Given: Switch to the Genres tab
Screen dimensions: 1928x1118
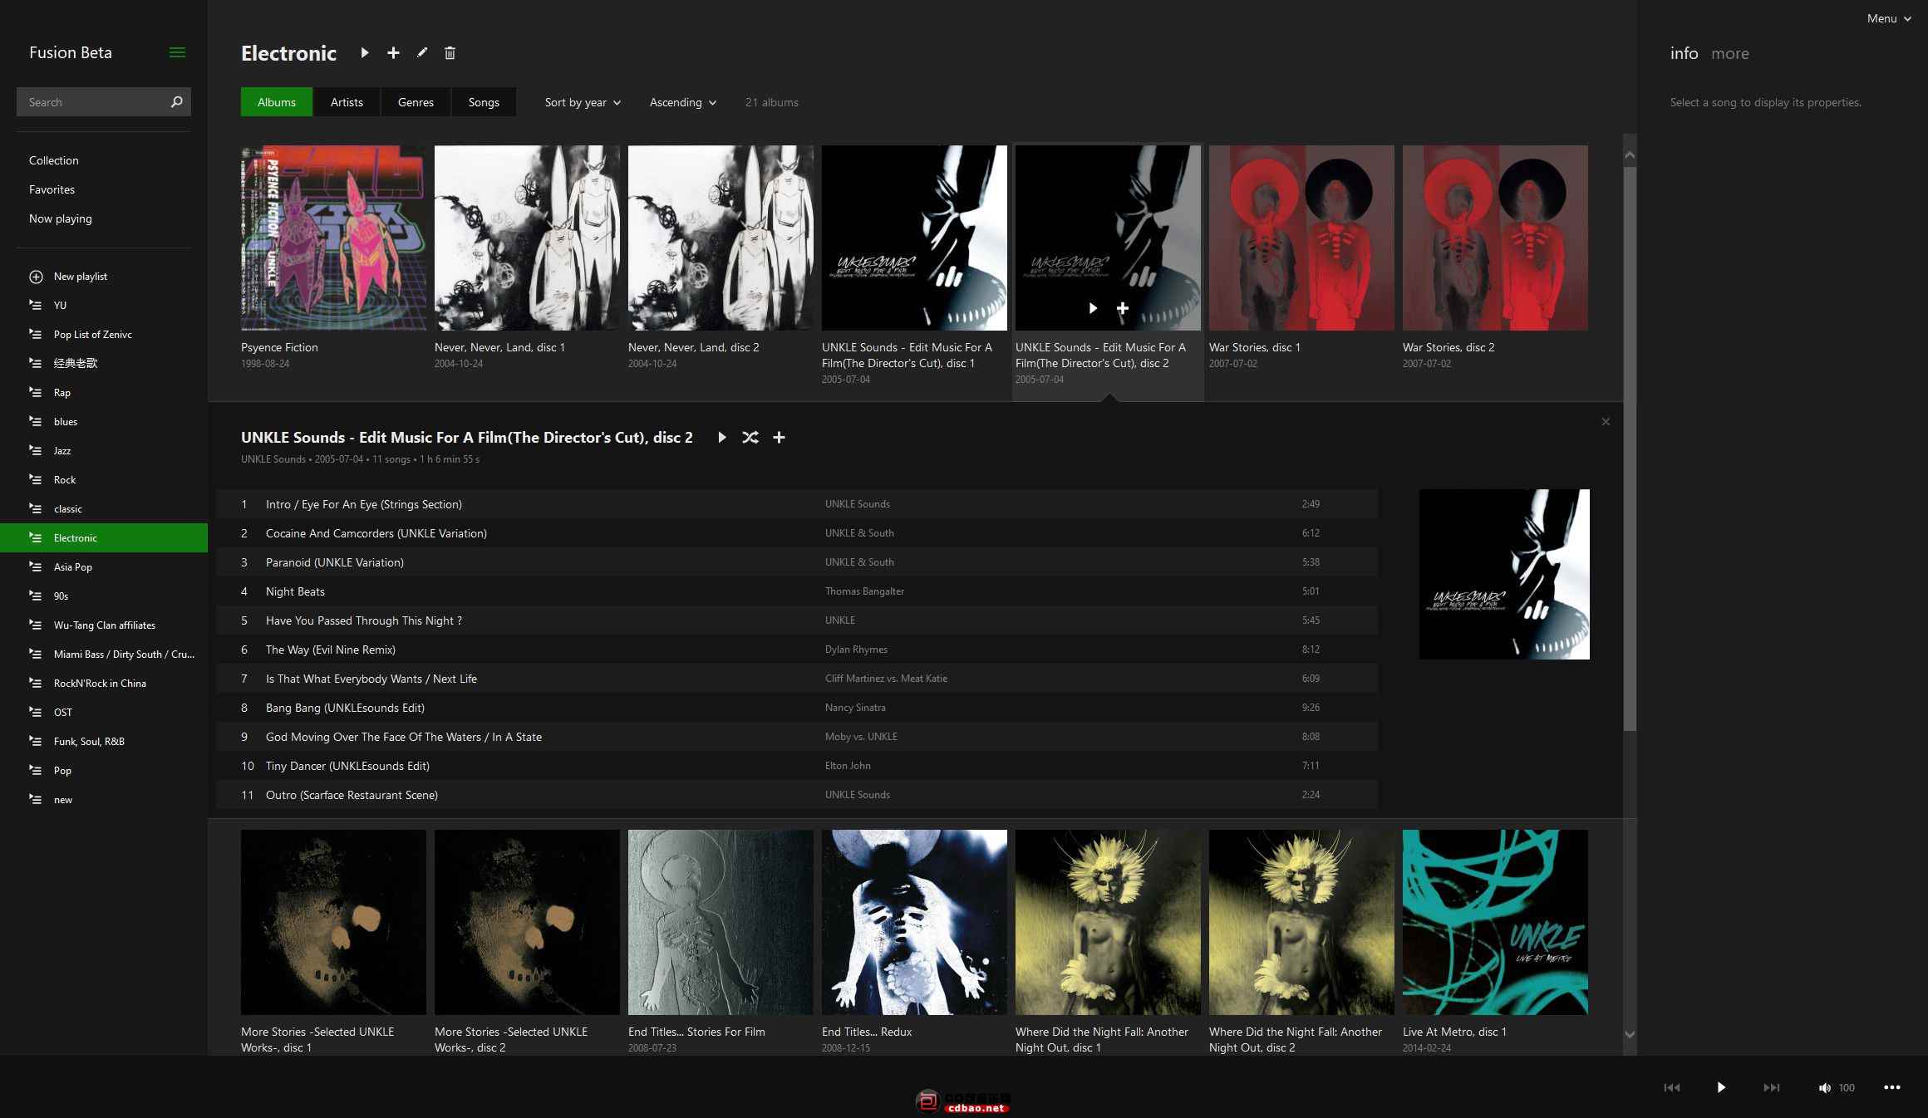Looking at the screenshot, I should [416, 101].
